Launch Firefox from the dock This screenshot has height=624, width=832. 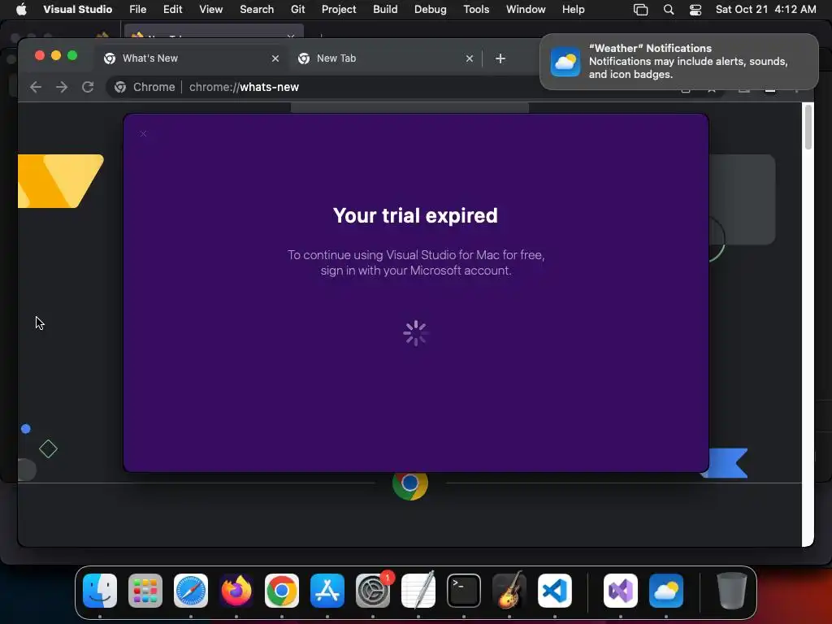pyautogui.click(x=236, y=591)
